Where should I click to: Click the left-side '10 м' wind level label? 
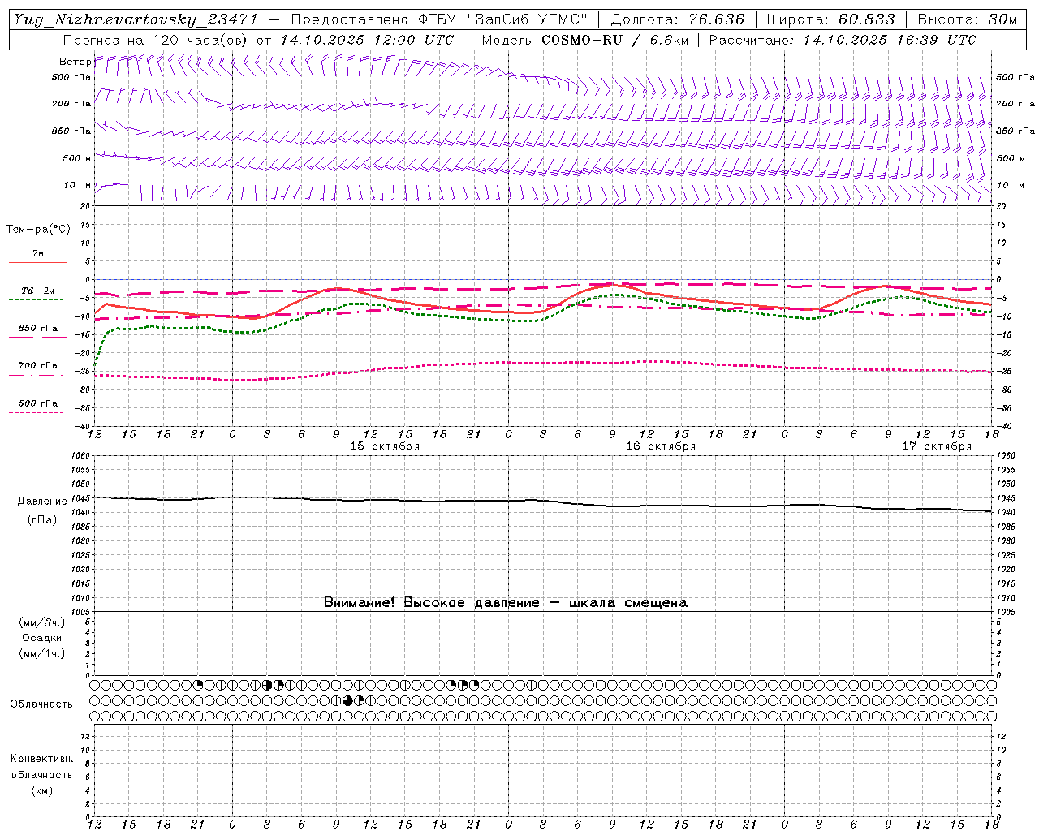(77, 185)
